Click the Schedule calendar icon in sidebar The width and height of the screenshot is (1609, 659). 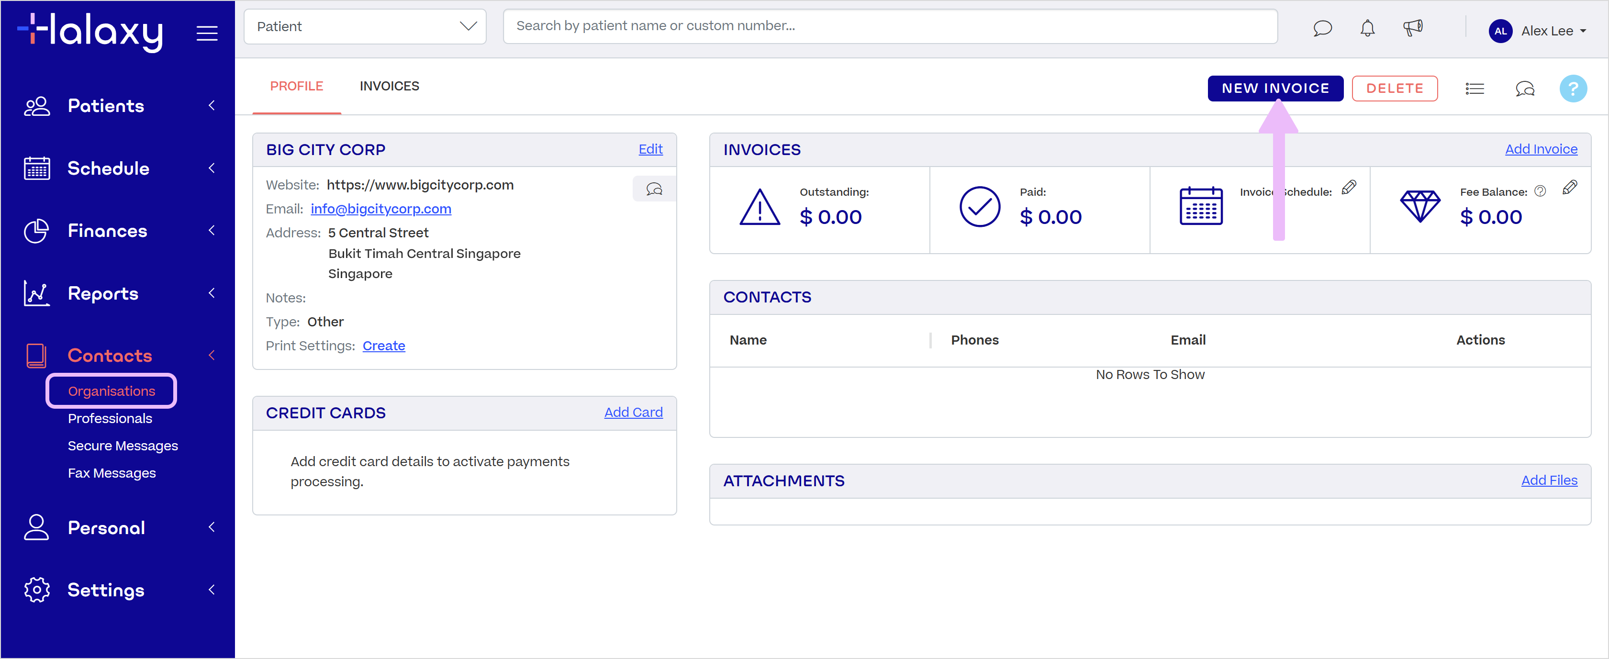37,168
